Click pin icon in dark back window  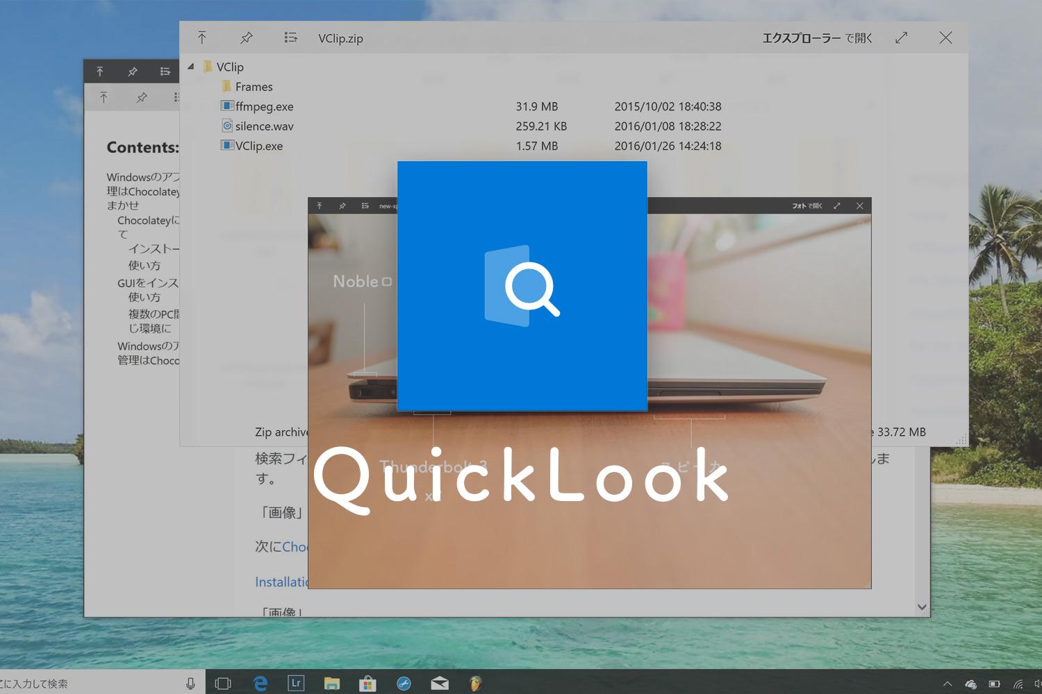[133, 71]
